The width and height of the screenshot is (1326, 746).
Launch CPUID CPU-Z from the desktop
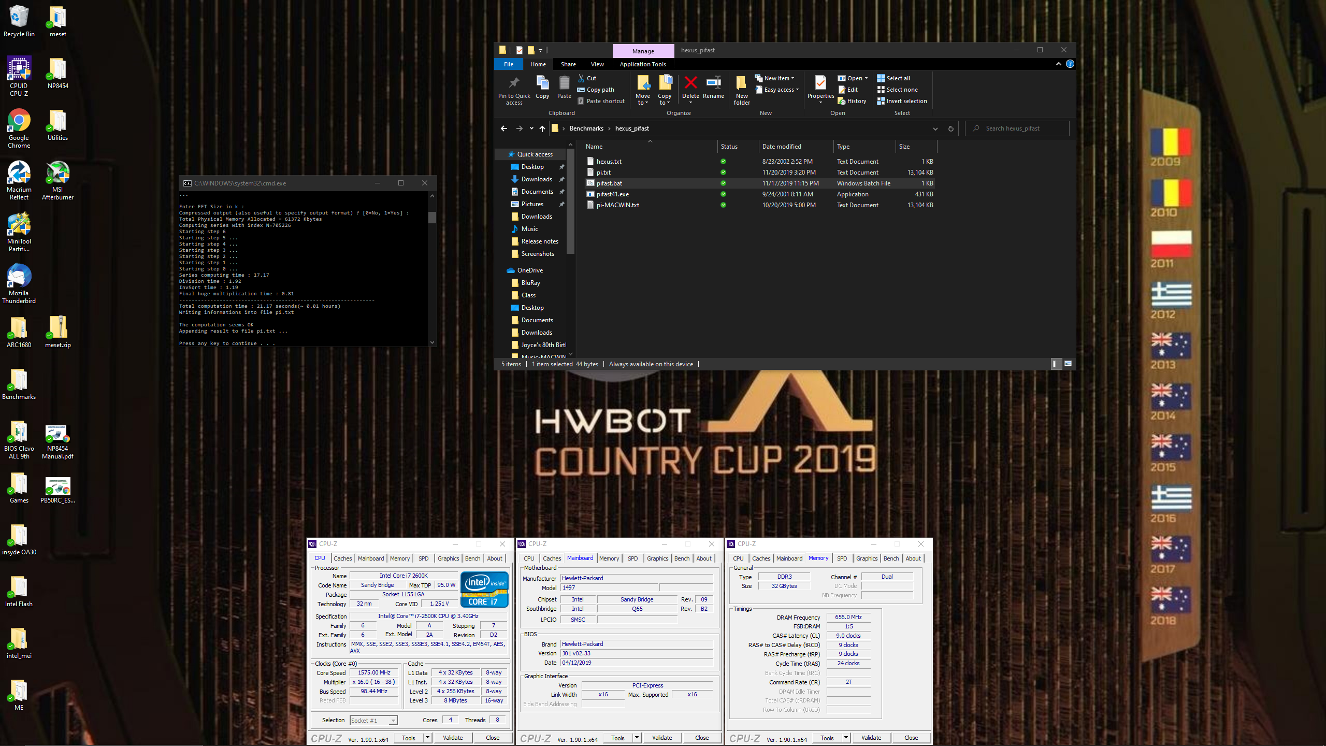click(x=19, y=77)
